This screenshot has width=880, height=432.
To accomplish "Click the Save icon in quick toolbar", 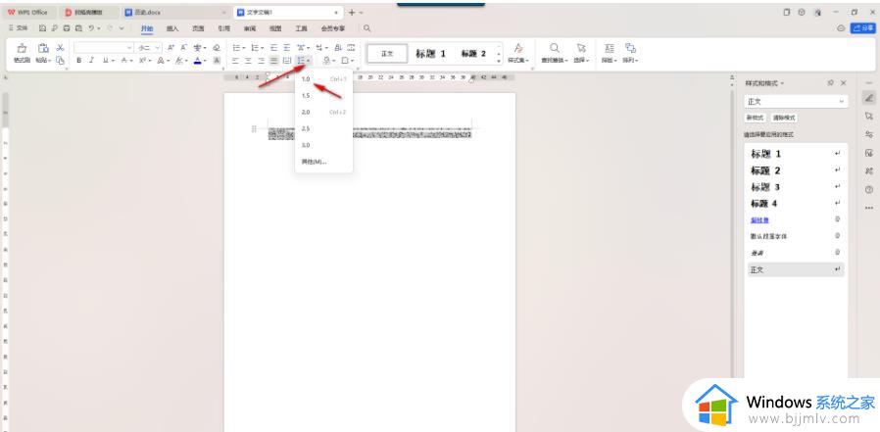I will click(x=43, y=28).
